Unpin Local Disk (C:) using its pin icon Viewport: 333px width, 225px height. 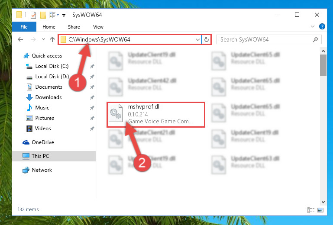(x=92, y=66)
